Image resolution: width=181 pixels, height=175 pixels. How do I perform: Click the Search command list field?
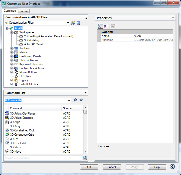tap(43, 158)
